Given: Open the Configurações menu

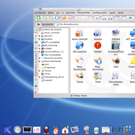Looking at the screenshot, I should pyautogui.click(x=100, y=13).
